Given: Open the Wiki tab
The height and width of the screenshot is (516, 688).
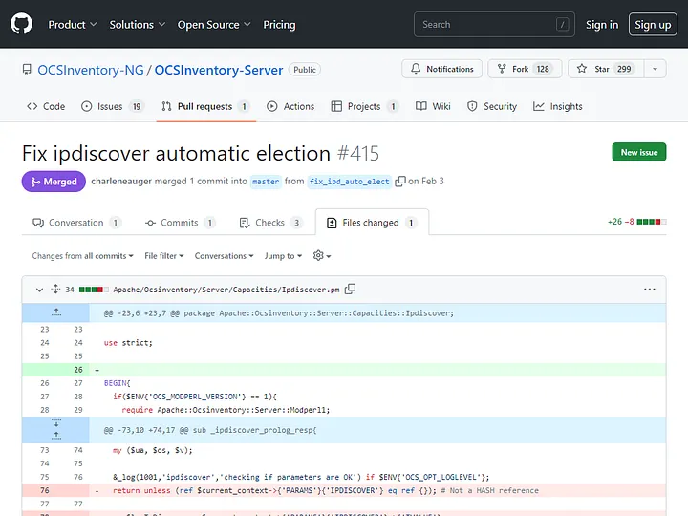Looking at the screenshot, I should (x=433, y=106).
